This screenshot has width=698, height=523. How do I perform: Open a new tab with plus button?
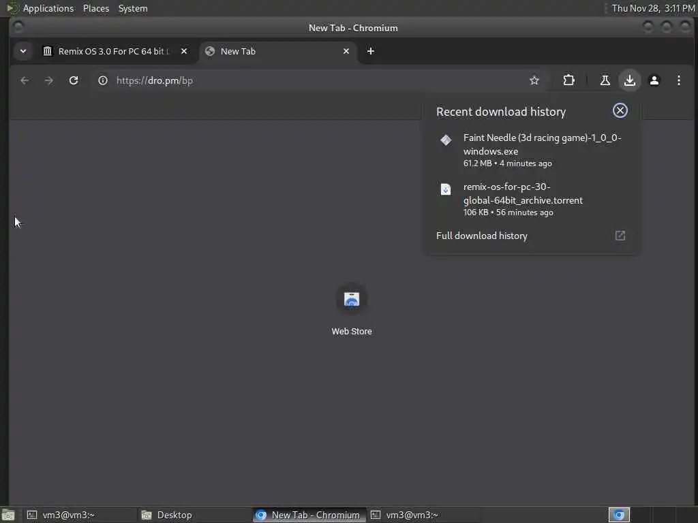pyautogui.click(x=370, y=51)
